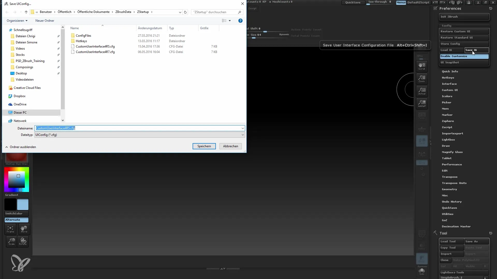Toggle QuickSave button in top menu
Viewport: 497px width, 279px height.
click(x=353, y=2)
